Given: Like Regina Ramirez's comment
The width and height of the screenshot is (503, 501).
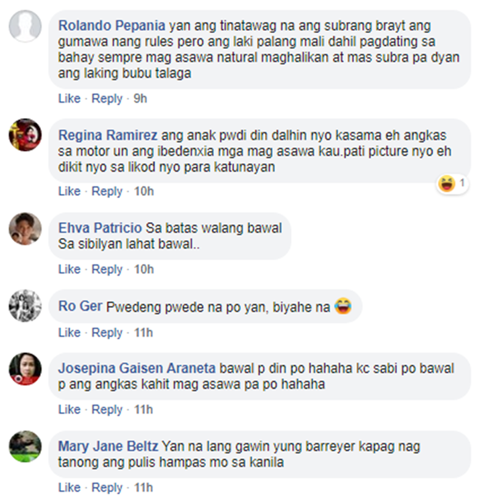Looking at the screenshot, I should tap(69, 191).
